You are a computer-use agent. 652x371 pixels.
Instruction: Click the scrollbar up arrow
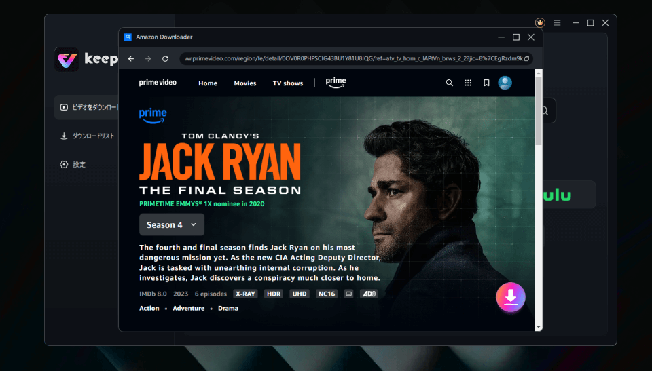[539, 73]
